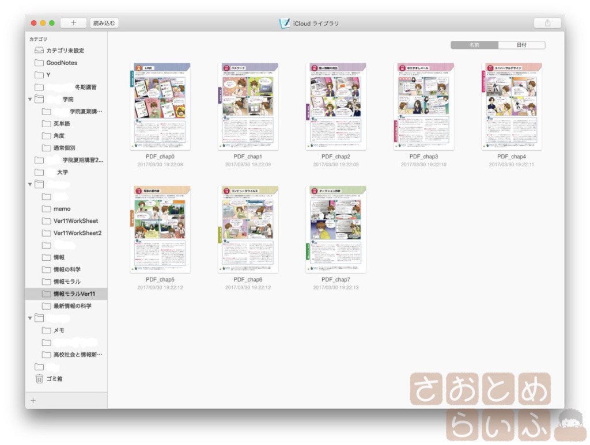Open the PDF_chap4 document thumbnail
This screenshot has width=590, height=445.
click(x=512, y=107)
